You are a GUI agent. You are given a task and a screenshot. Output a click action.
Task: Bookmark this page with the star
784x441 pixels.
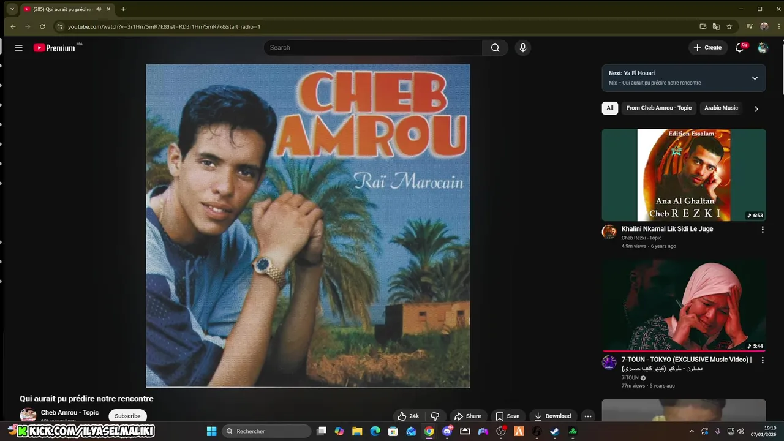coord(729,26)
